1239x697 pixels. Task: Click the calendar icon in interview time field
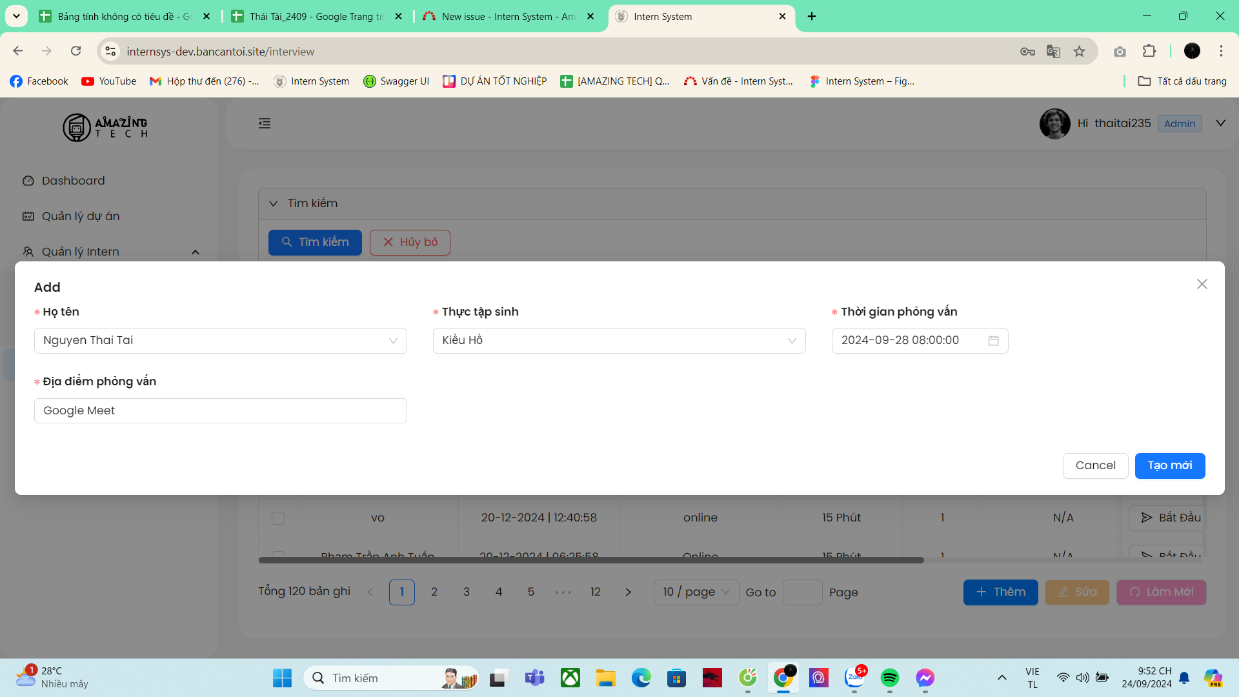993,341
